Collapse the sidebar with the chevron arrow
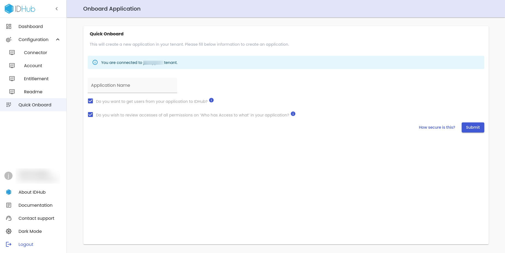This screenshot has width=505, height=253. 57,9
